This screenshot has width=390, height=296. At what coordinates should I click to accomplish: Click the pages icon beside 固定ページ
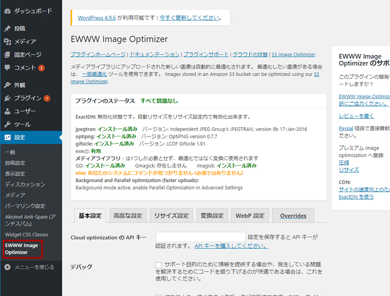coord(8,55)
